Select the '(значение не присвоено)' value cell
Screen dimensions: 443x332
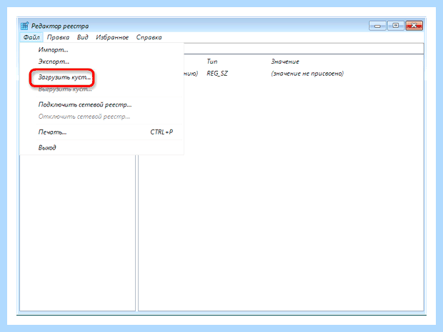coord(307,74)
